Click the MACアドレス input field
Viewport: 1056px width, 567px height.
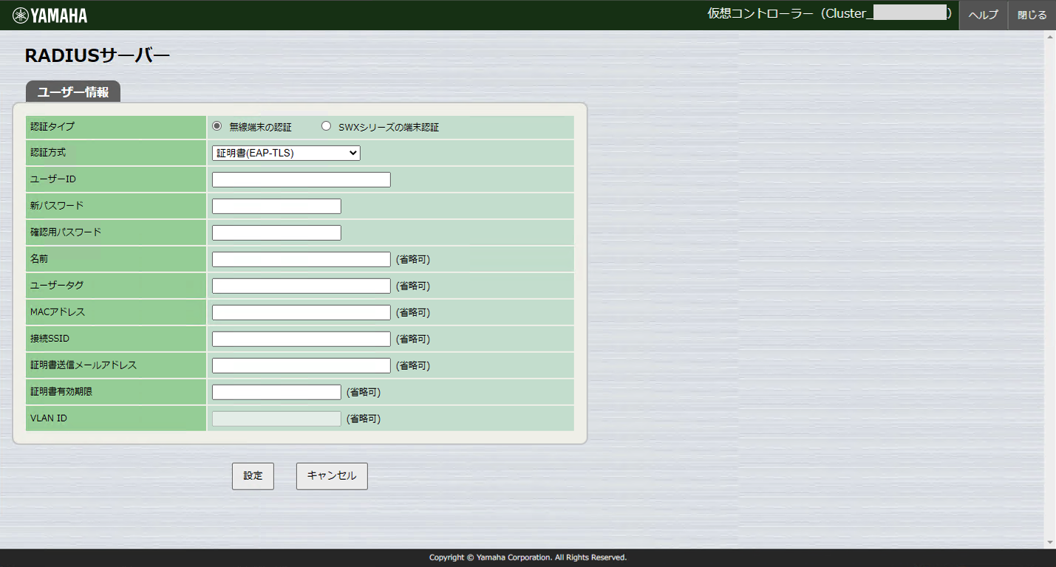click(300, 312)
